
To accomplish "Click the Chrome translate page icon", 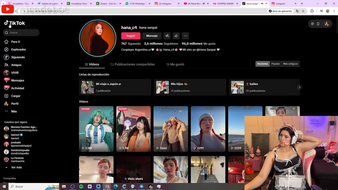I will pyautogui.click(x=298, y=11).
